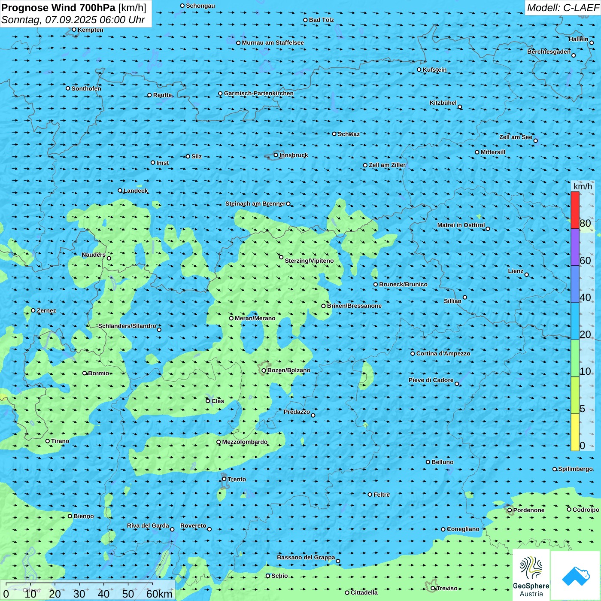Click the Cles city marker
Viewport: 601px width, 601px height.
pyautogui.click(x=208, y=401)
